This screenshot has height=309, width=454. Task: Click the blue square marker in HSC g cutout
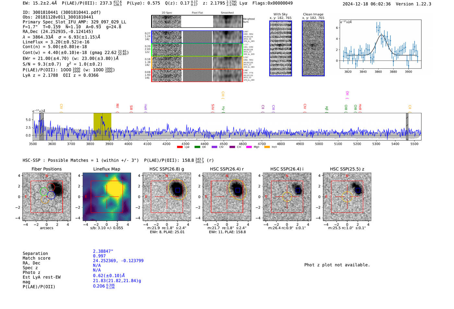pyautogui.click(x=177, y=190)
